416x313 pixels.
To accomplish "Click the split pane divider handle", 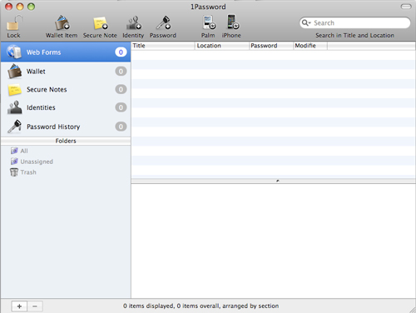I will 278,181.
